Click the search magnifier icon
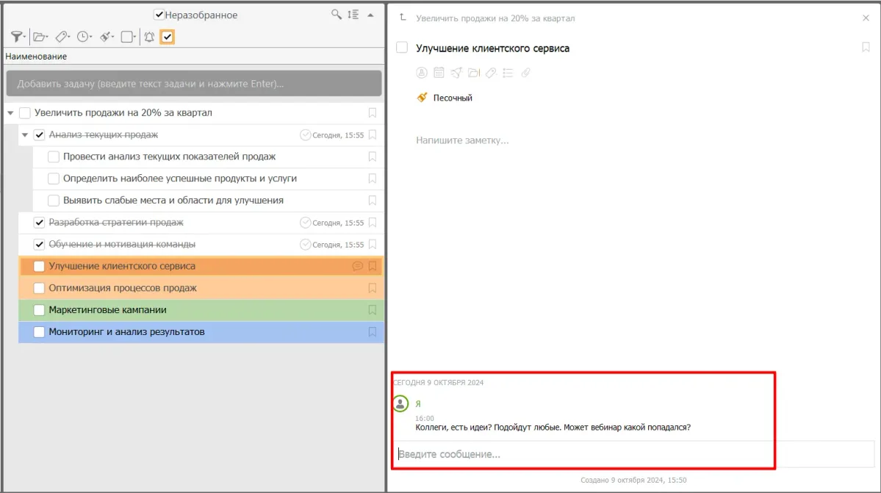The height and width of the screenshot is (493, 881). click(336, 15)
